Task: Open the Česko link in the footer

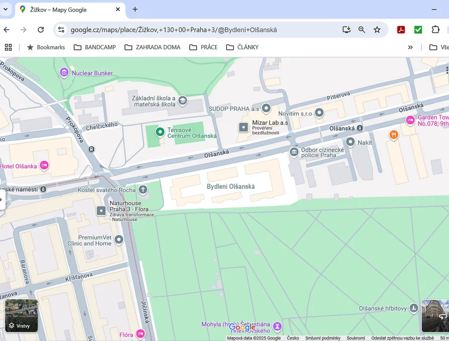Action: pos(293,338)
